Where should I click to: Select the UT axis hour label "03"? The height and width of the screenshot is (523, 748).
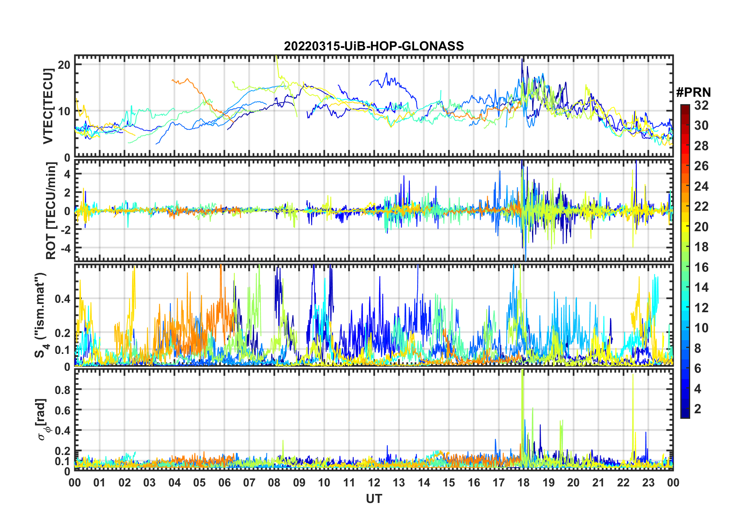[149, 482]
